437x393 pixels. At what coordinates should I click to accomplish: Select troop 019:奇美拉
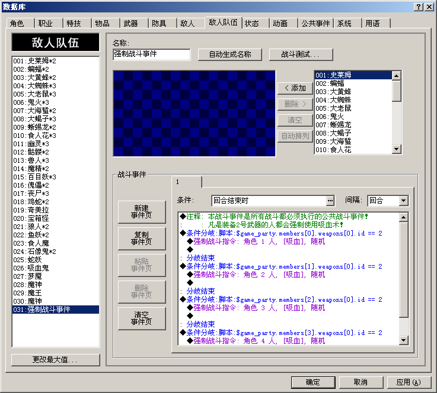(56, 210)
